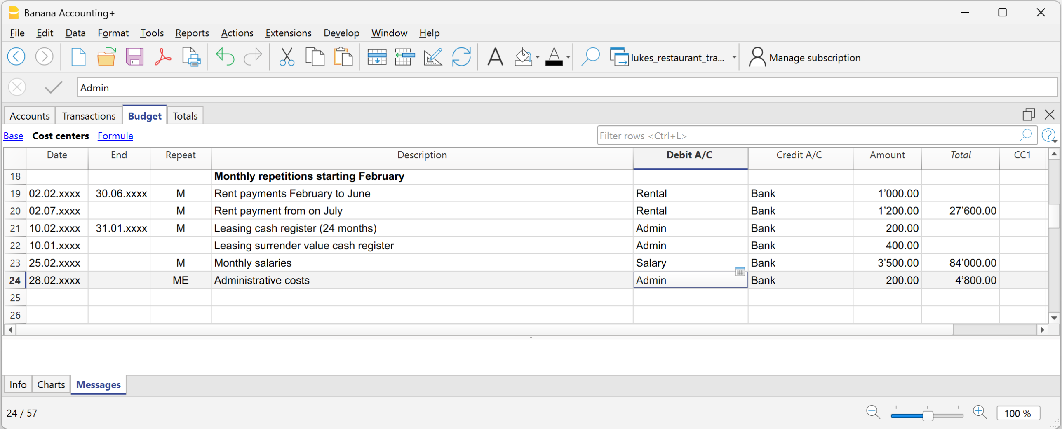Add rows below with the table arrow icon
Viewport: 1062px width, 429px height.
pyautogui.click(x=377, y=57)
